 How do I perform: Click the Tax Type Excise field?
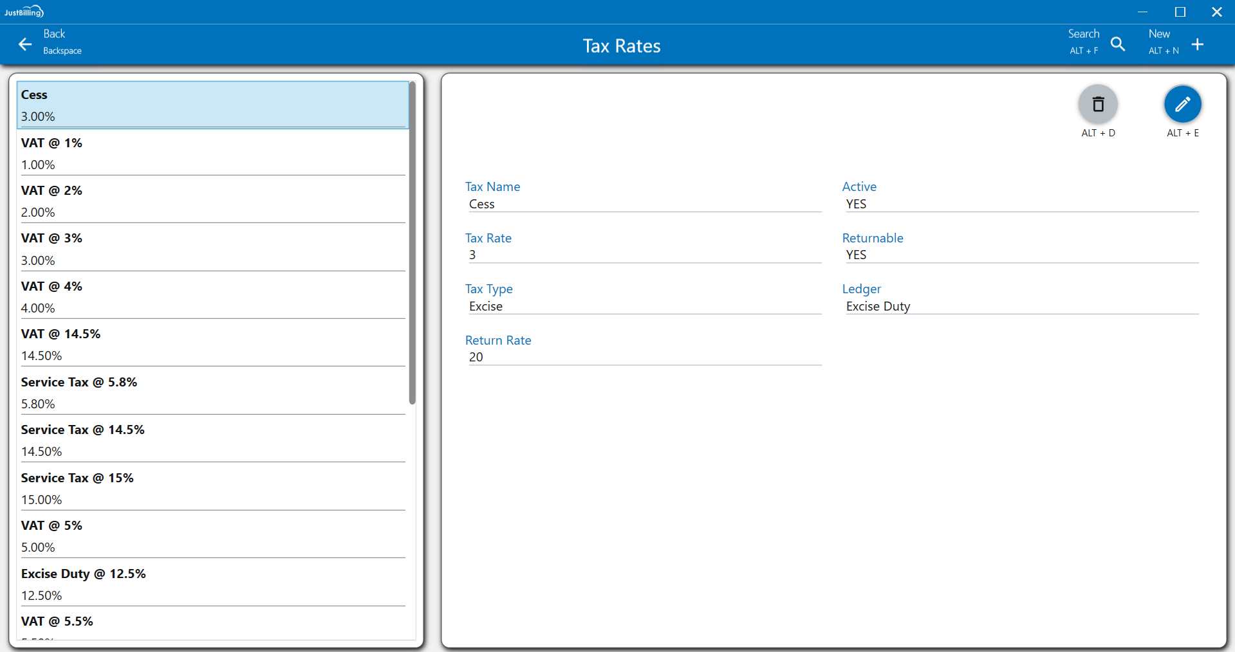click(644, 306)
